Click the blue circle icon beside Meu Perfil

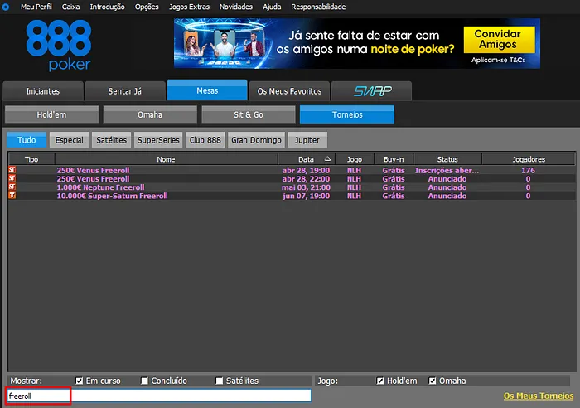(6, 7)
